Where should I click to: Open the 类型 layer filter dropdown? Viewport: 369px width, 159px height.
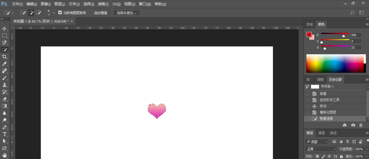click(x=317, y=142)
